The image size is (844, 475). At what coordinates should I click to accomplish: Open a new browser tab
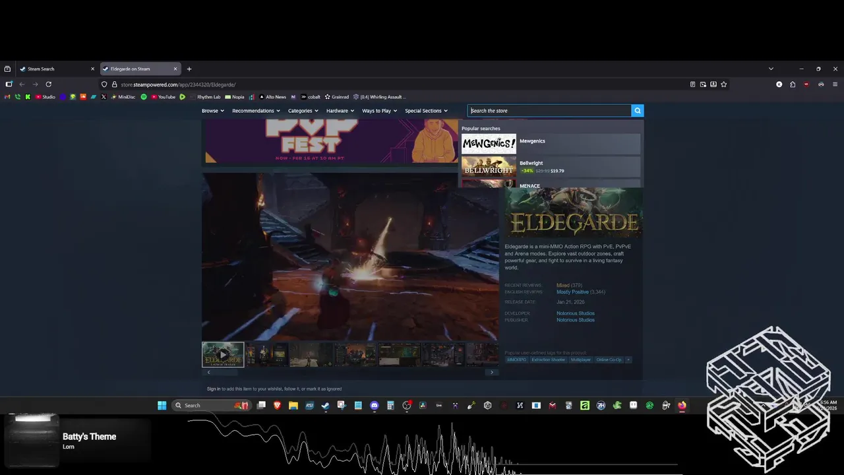pyautogui.click(x=189, y=69)
